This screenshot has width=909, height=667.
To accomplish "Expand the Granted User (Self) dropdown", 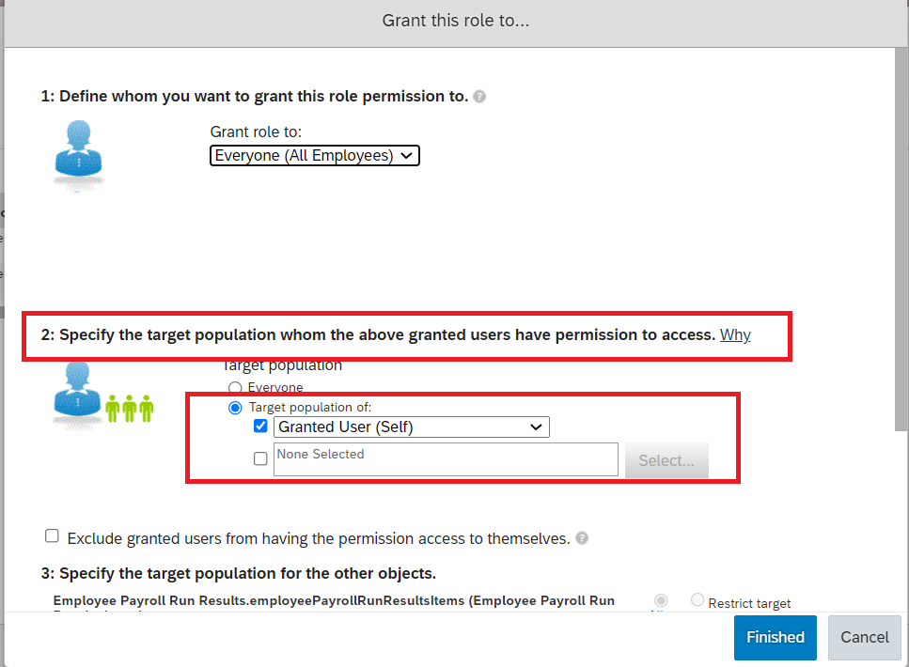I will [412, 427].
